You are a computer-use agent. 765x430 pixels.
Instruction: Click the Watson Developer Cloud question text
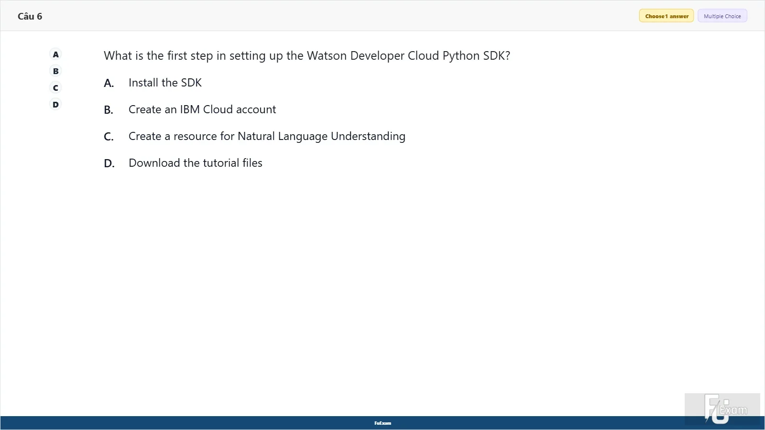(307, 56)
